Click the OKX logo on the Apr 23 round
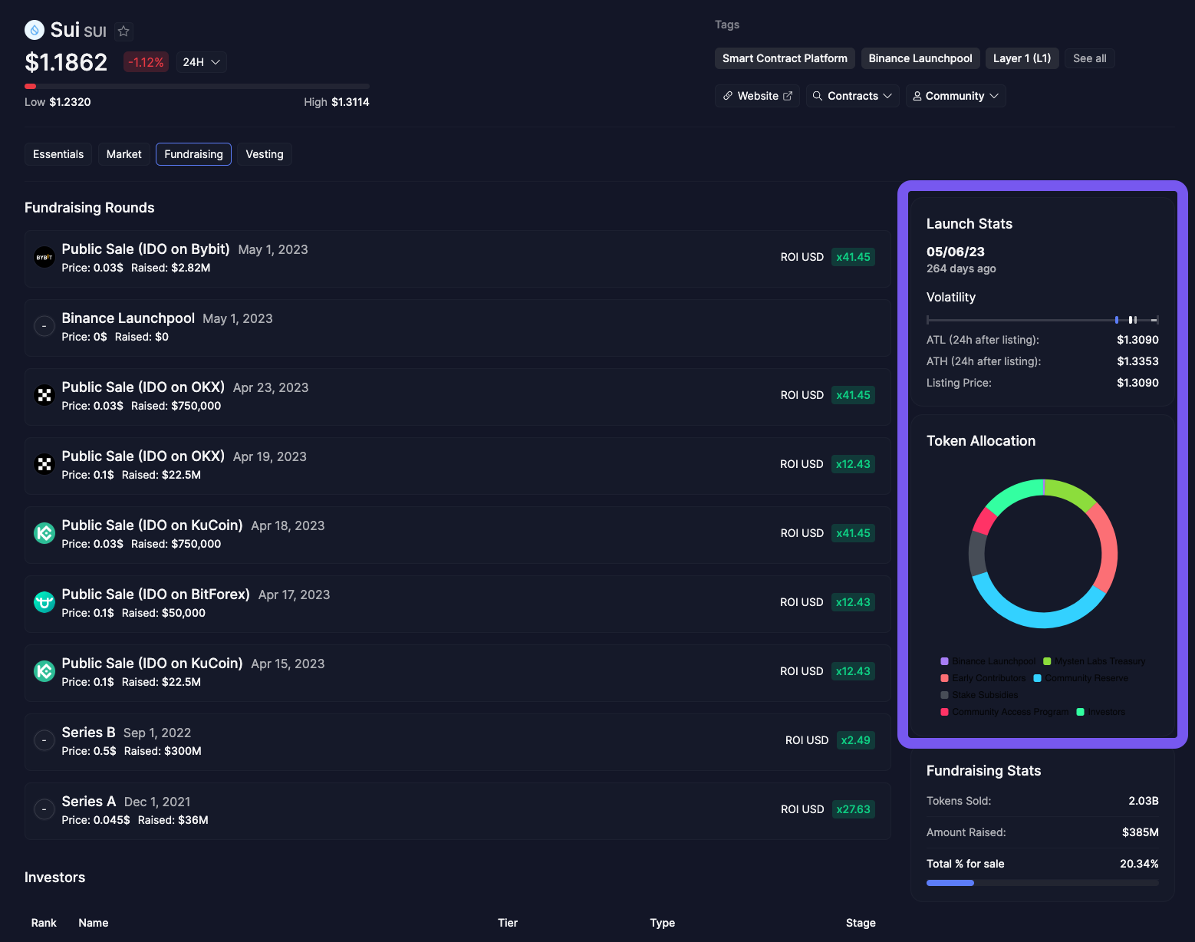1195x942 pixels. [44, 395]
